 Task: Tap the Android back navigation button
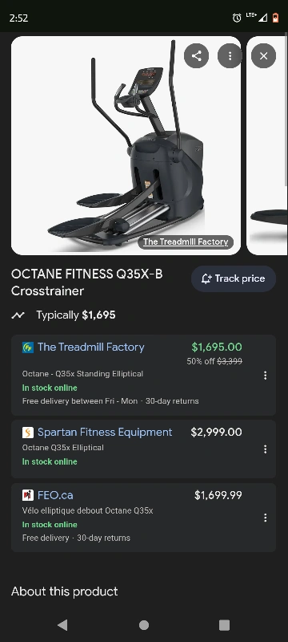click(x=62, y=625)
